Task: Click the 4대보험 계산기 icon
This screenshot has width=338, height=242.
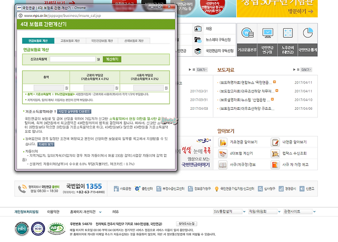Action: click(223, 153)
